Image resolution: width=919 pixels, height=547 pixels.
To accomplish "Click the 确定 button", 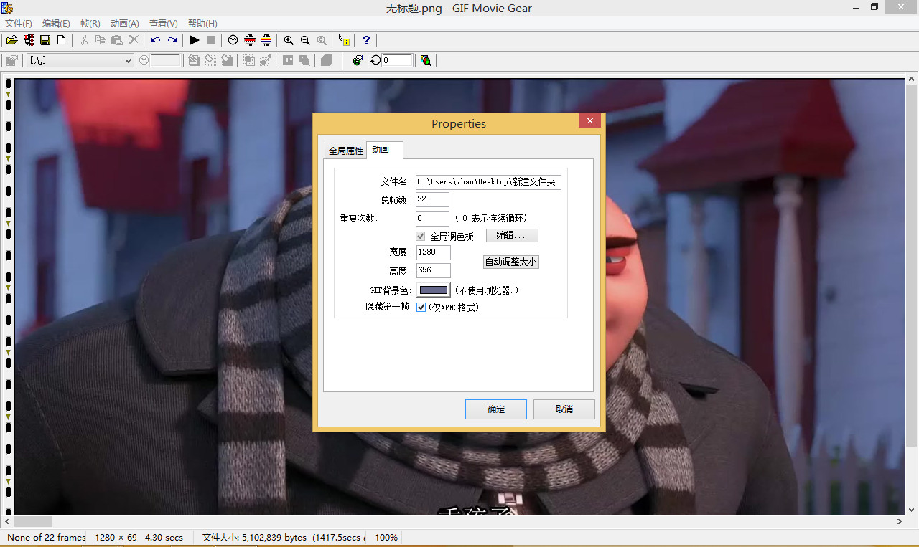I will tap(495, 409).
